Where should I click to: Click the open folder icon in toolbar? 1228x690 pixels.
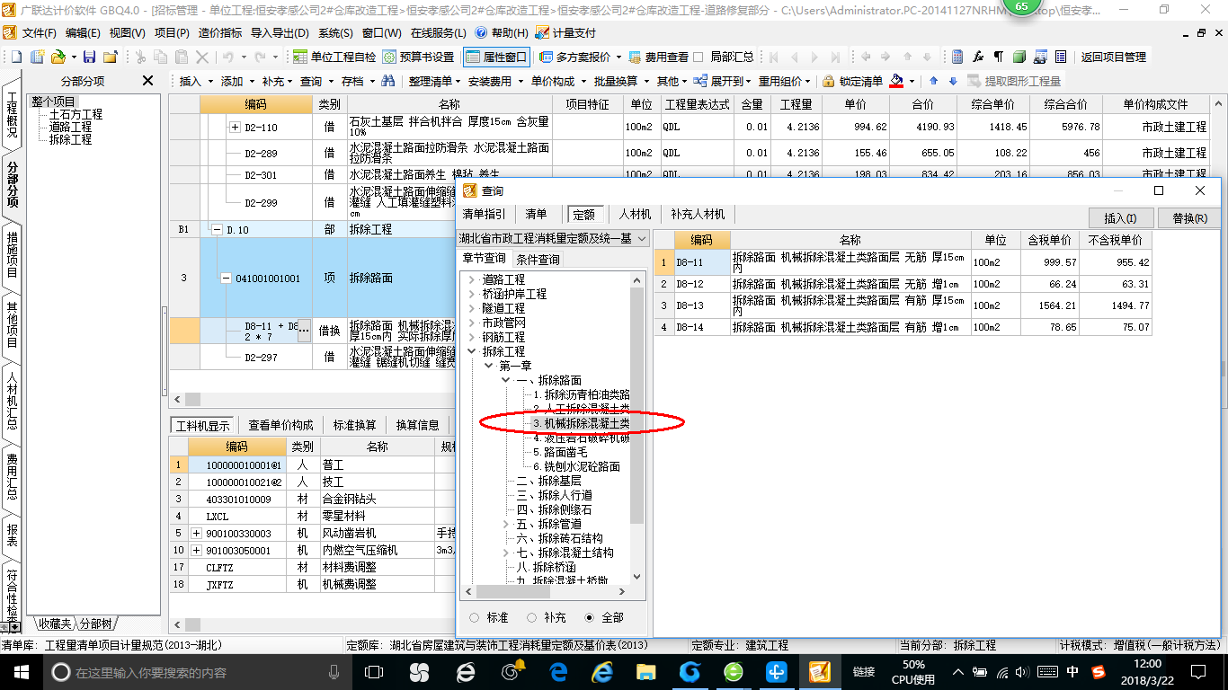point(57,57)
